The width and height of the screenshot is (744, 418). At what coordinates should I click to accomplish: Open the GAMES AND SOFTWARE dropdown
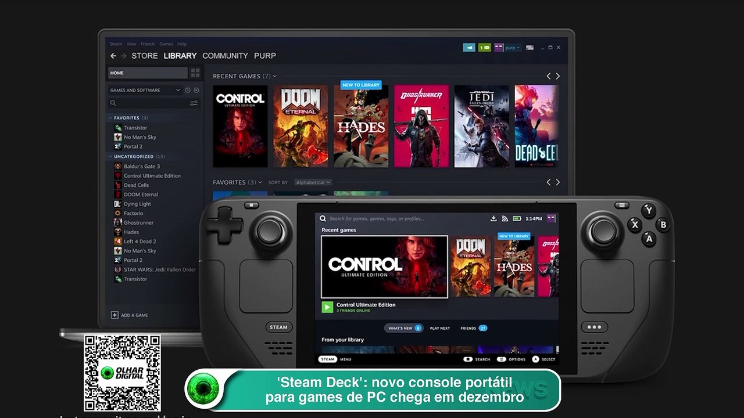(145, 90)
